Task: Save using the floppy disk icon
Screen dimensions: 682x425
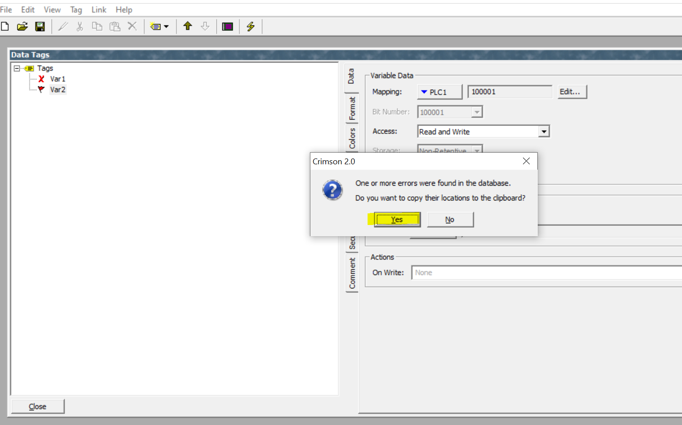Action: click(40, 26)
